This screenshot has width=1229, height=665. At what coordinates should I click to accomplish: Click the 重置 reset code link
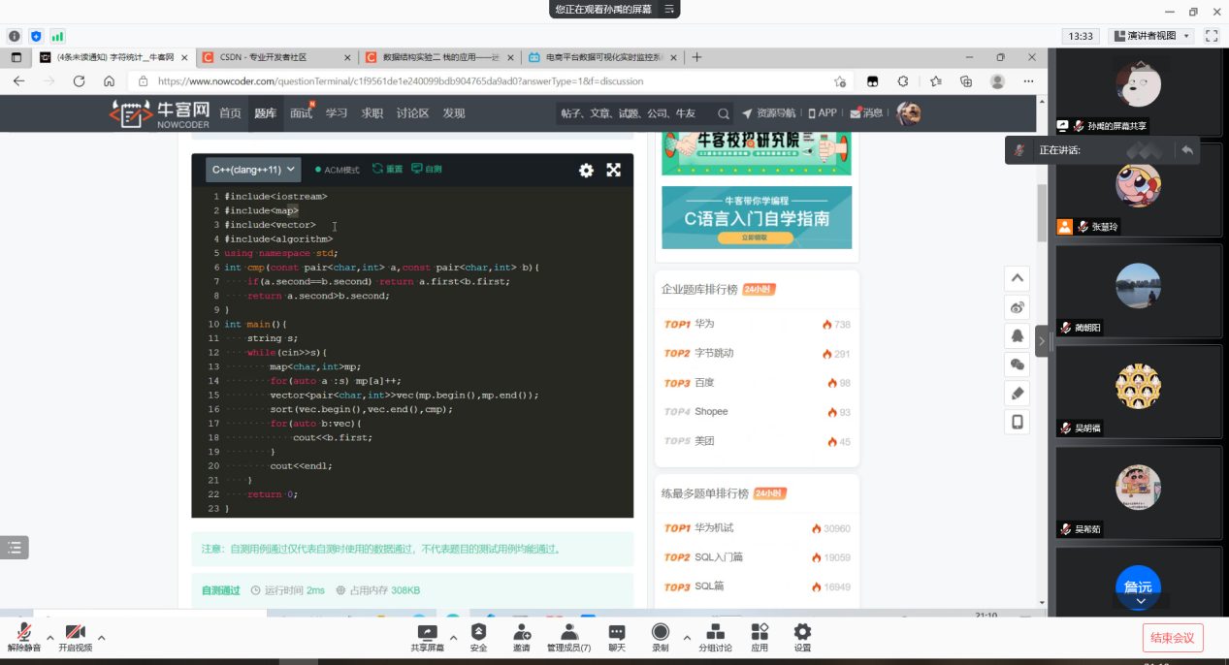tap(387, 170)
